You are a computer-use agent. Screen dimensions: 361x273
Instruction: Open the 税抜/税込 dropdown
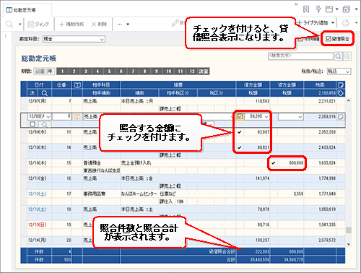point(339,71)
